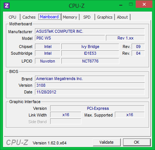155x150 pixels.
Task: Open the About tab
Action: pos(122,17)
